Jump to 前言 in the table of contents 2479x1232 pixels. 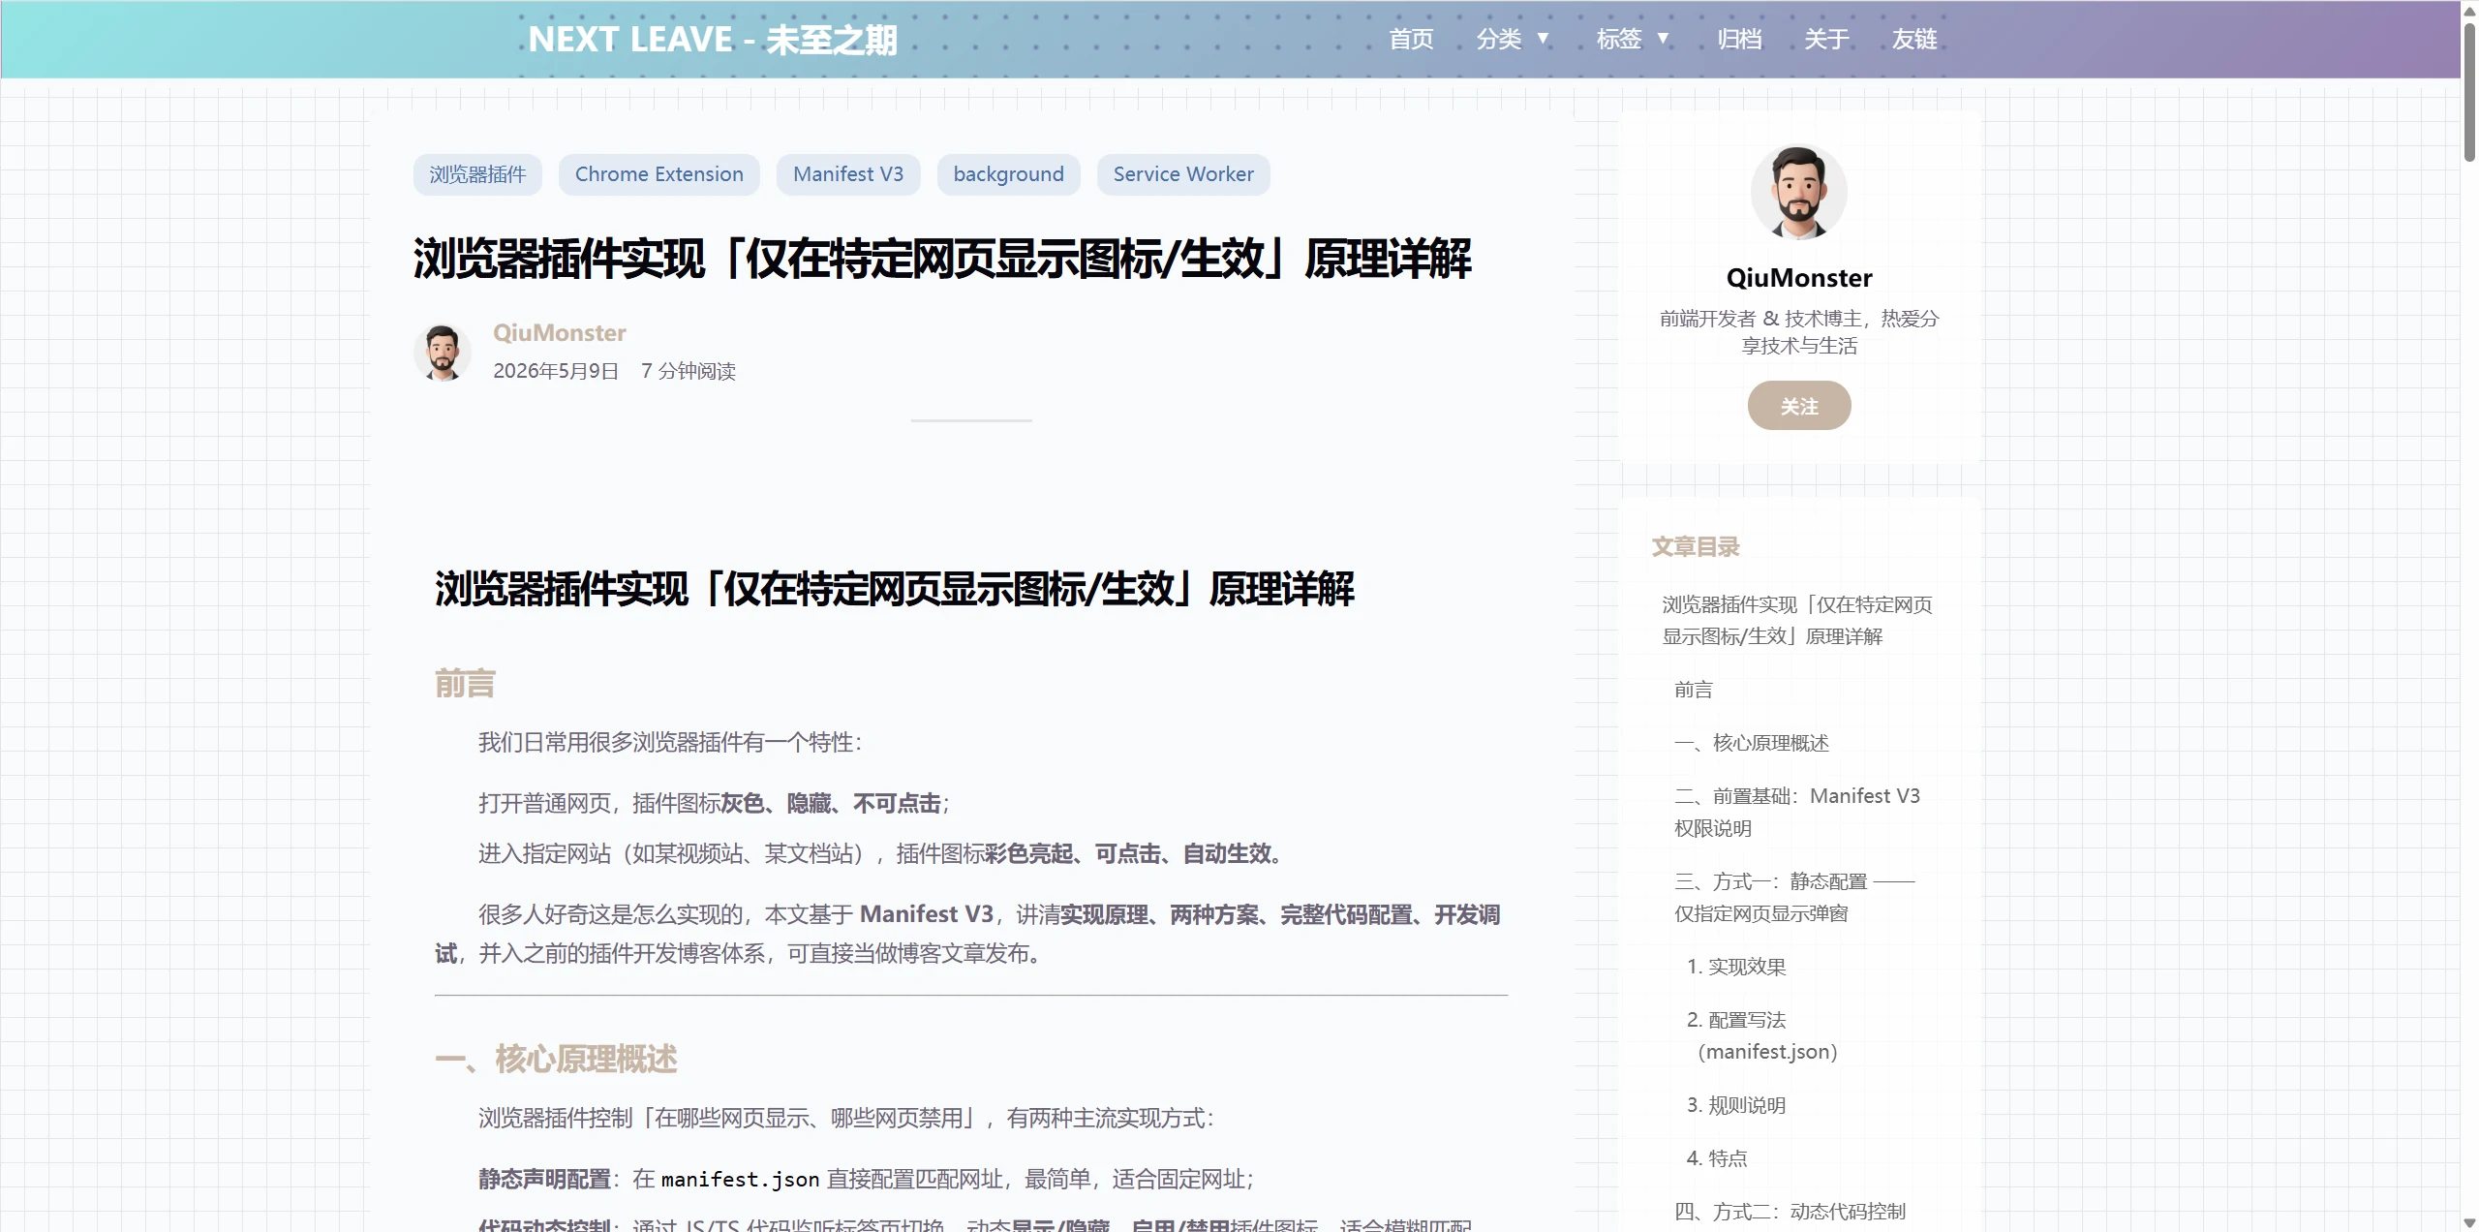(1694, 690)
